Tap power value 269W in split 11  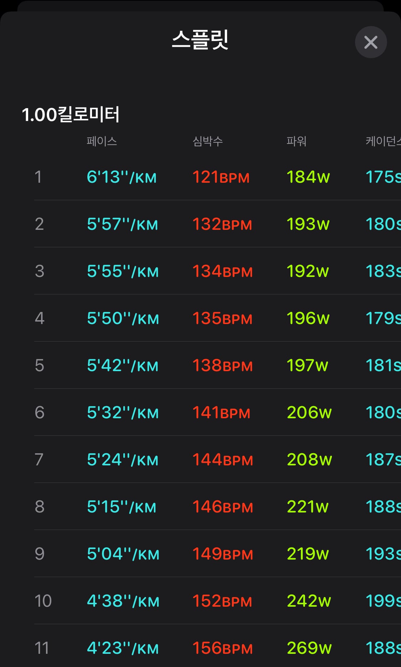[309, 648]
